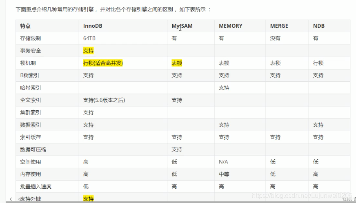Screen dimensions: 356x203
Task: Click 低 in 批量插入速度 row under InnoDB
Action: [86, 186]
